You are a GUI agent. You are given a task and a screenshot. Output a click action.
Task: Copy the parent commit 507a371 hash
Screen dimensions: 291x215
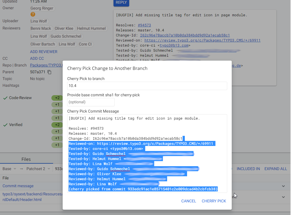49,72
